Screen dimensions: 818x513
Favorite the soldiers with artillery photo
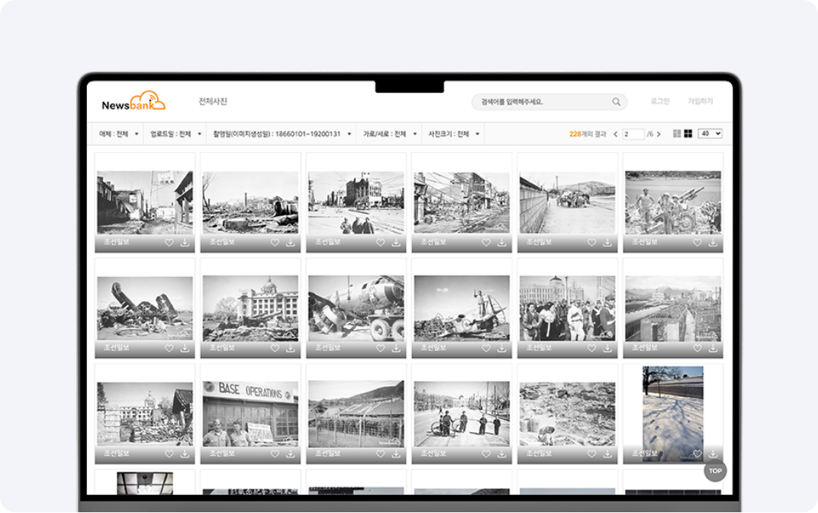click(697, 243)
